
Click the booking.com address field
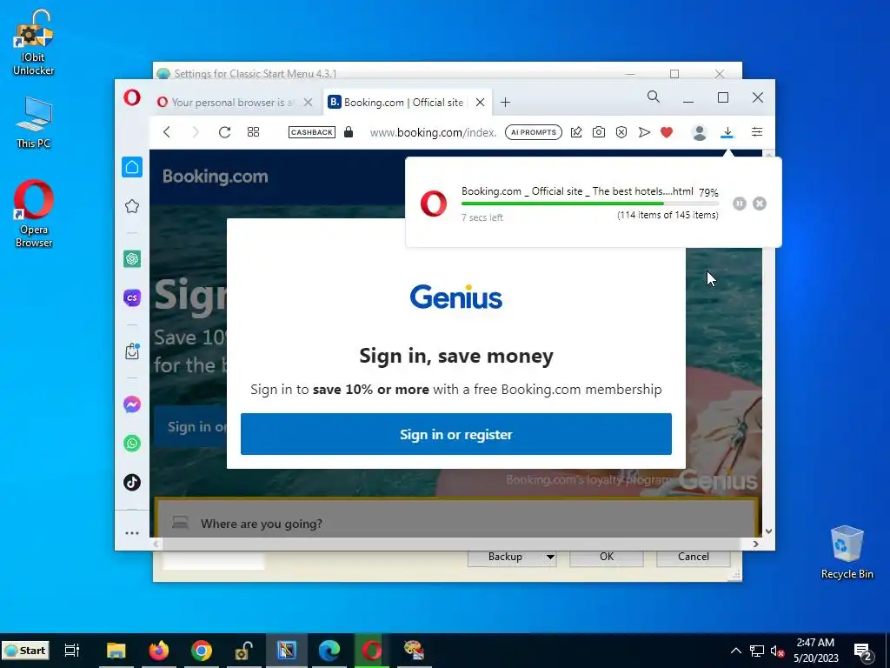tap(433, 133)
